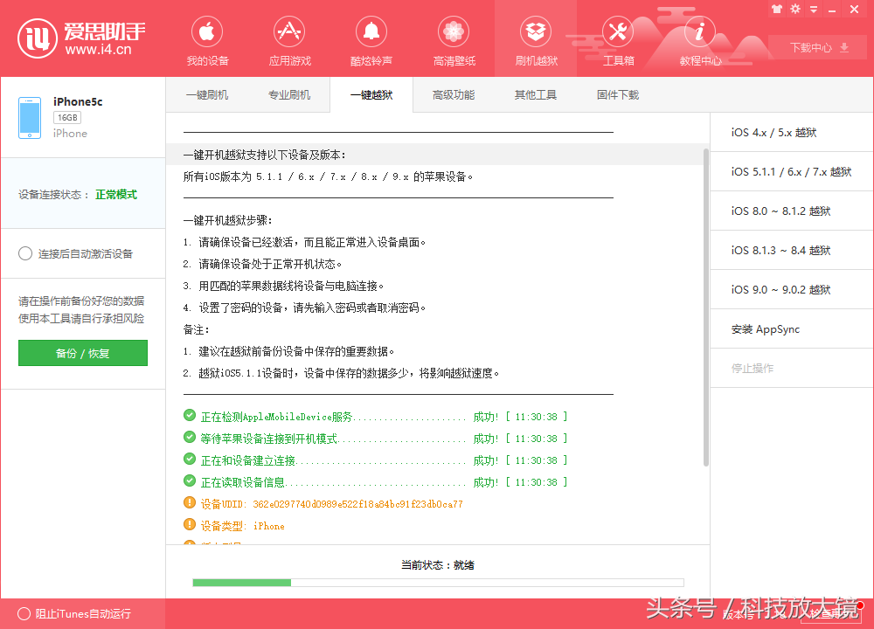Select 安装 AppSync in the right panel

click(790, 328)
